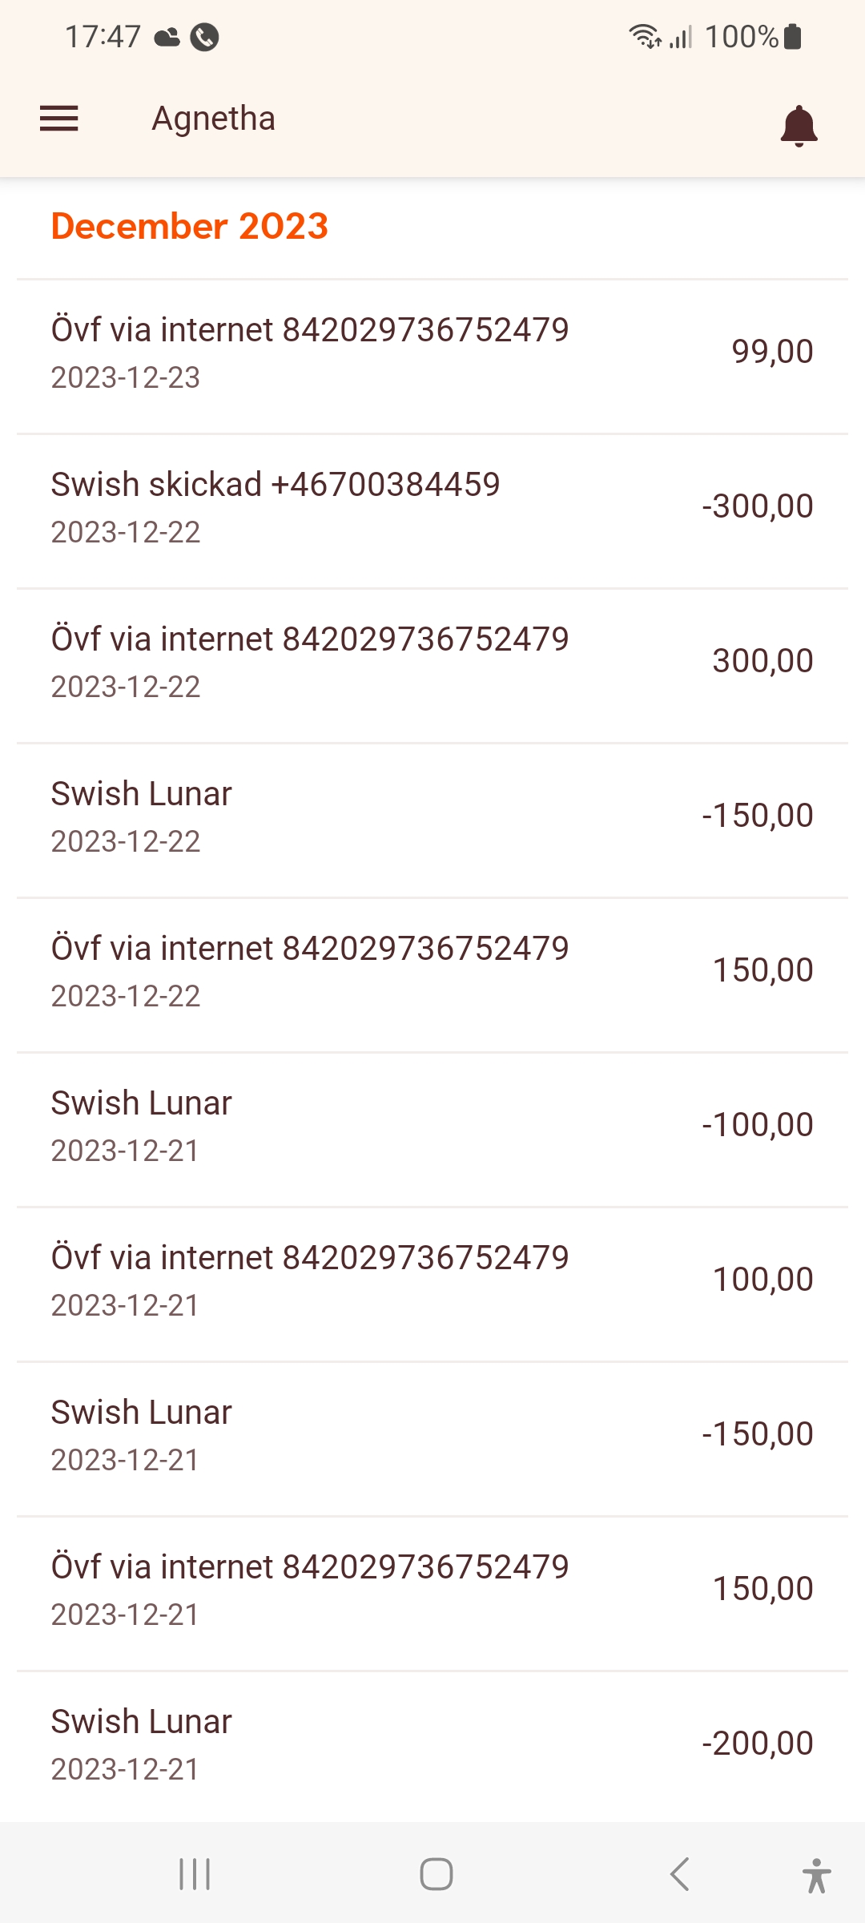
Task: Tap the accessibility shortcut icon
Action: (816, 1875)
